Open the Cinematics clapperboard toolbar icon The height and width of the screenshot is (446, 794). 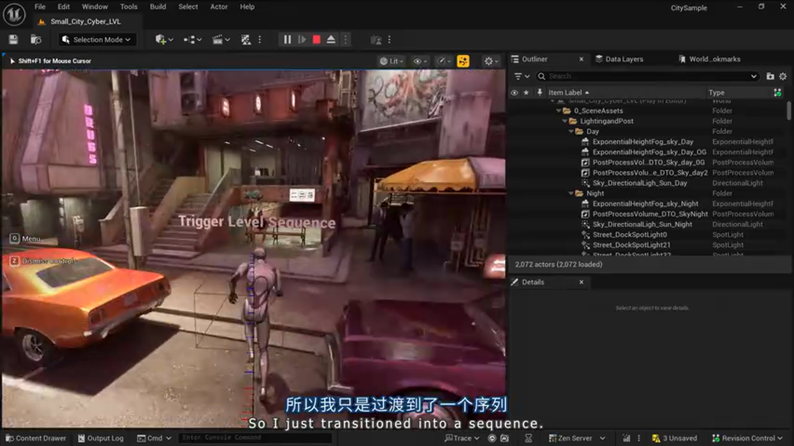(217, 39)
